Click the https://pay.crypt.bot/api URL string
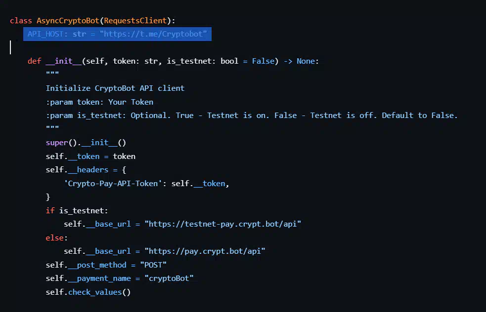 pos(205,251)
